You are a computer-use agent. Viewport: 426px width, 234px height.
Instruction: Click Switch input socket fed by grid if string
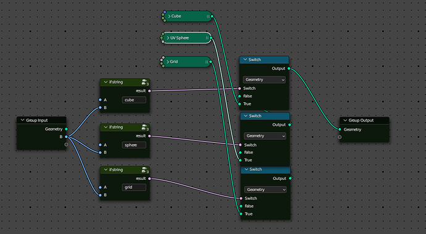click(241, 198)
